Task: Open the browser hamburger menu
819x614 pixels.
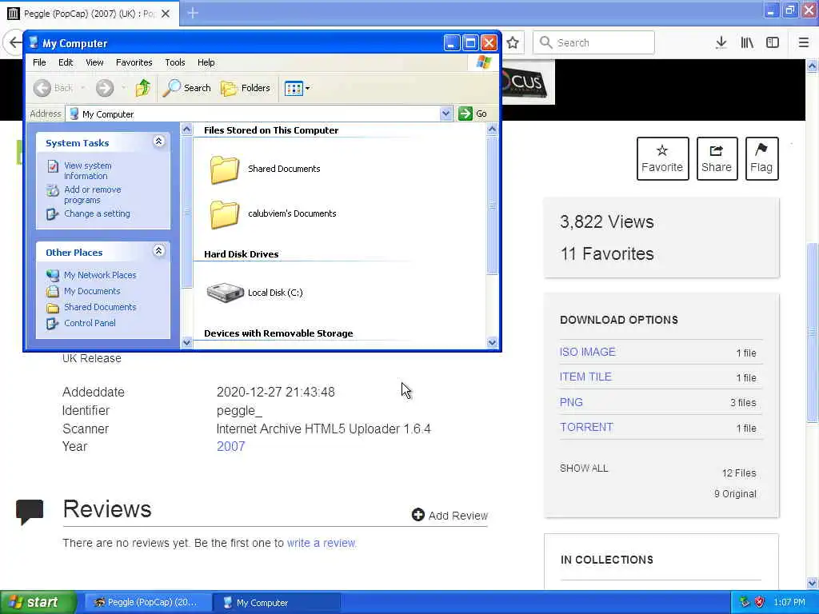Action: pyautogui.click(x=804, y=43)
